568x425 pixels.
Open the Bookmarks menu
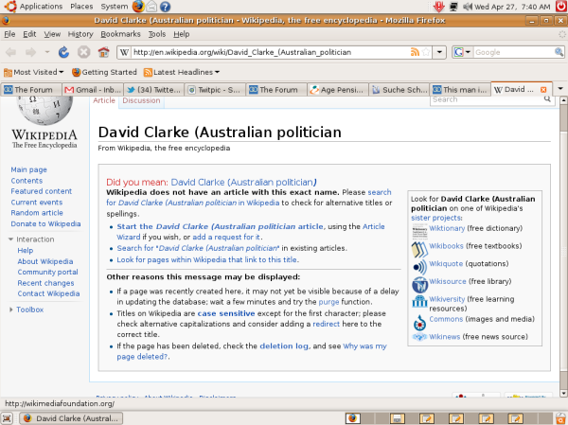click(x=120, y=34)
